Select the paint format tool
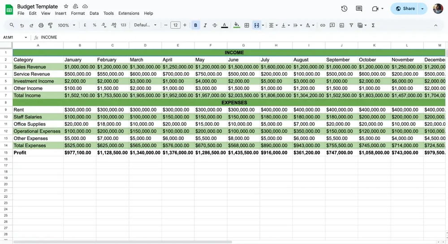The width and height of the screenshot is (448, 244). (x=50, y=26)
